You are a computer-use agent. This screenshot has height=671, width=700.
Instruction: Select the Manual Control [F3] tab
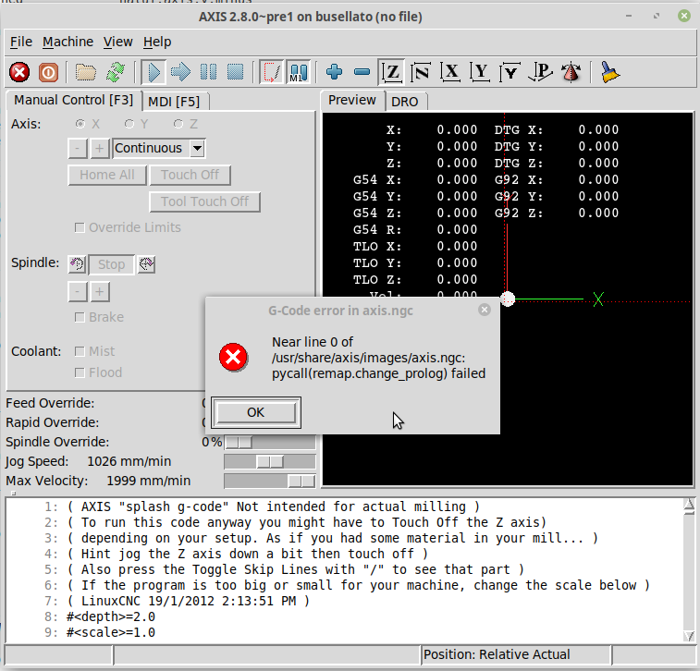click(x=74, y=100)
